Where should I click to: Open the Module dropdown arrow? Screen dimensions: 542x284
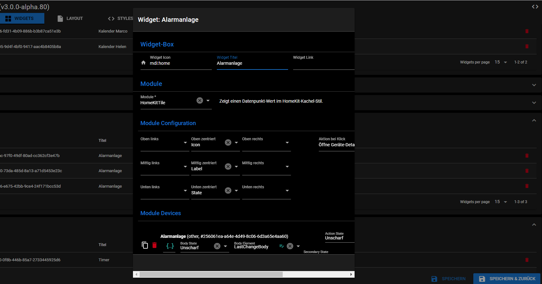[x=208, y=100]
